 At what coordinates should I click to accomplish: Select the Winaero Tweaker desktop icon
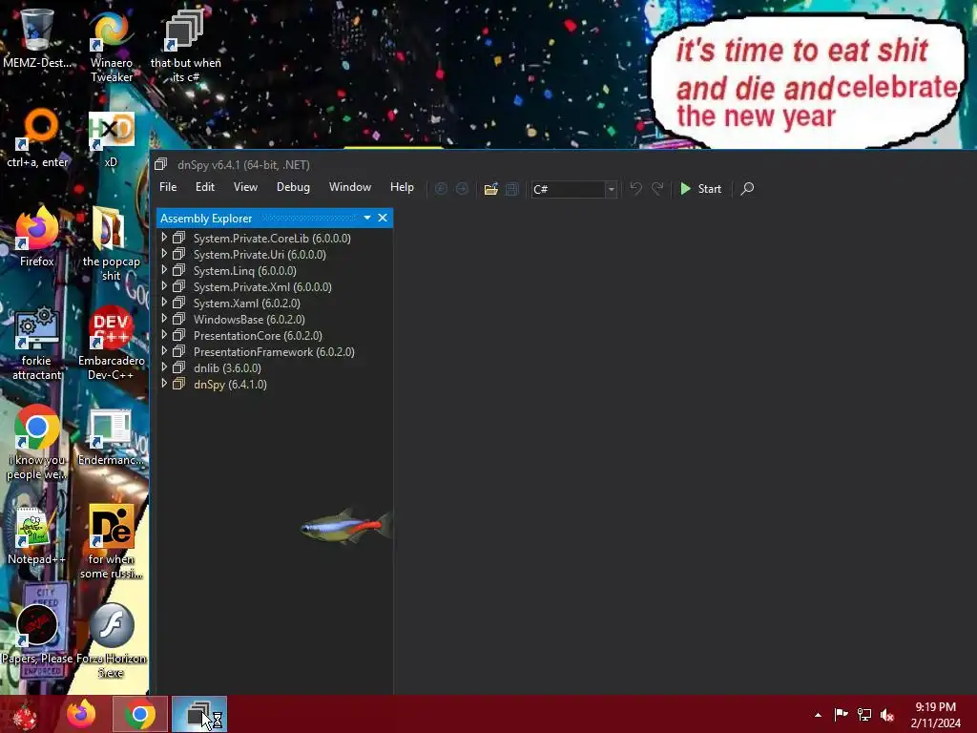[x=112, y=45]
